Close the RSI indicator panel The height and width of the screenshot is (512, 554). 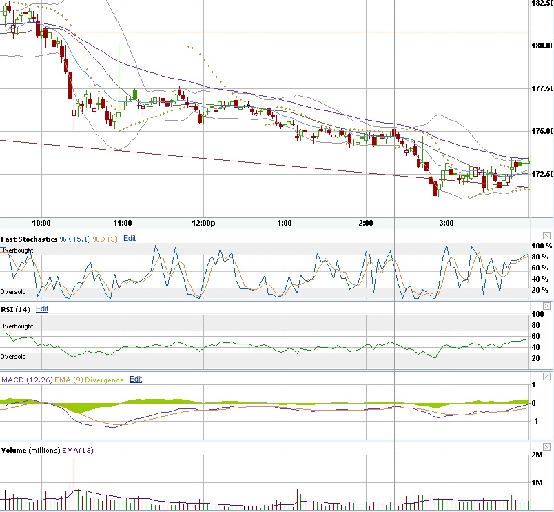(x=546, y=306)
